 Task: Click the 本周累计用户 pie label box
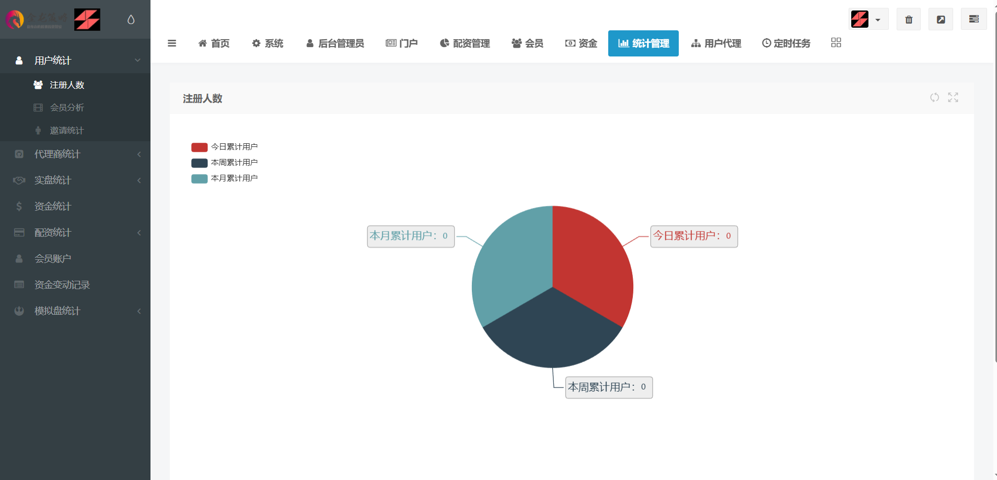tap(609, 387)
